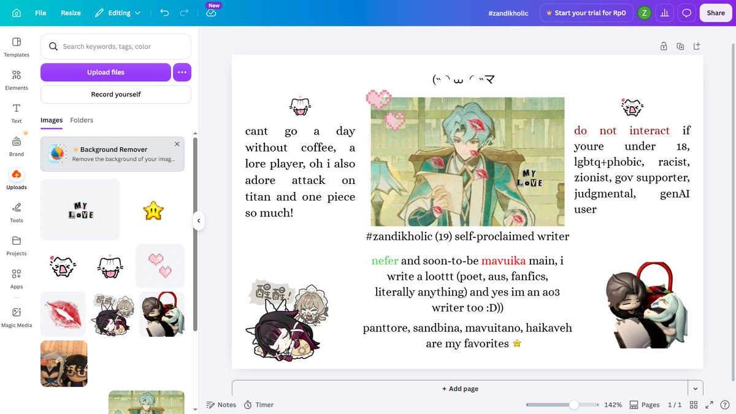Select the 'panttore, sandbina' favorites text
This screenshot has height=414, width=736.
point(467,335)
